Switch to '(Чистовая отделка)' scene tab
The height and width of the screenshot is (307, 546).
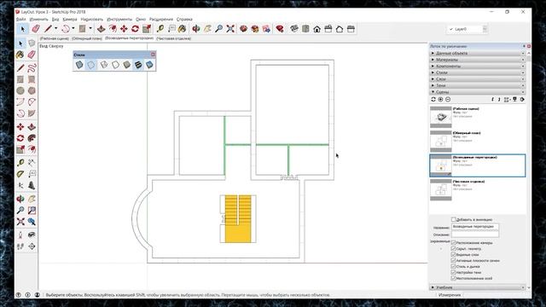click(173, 38)
